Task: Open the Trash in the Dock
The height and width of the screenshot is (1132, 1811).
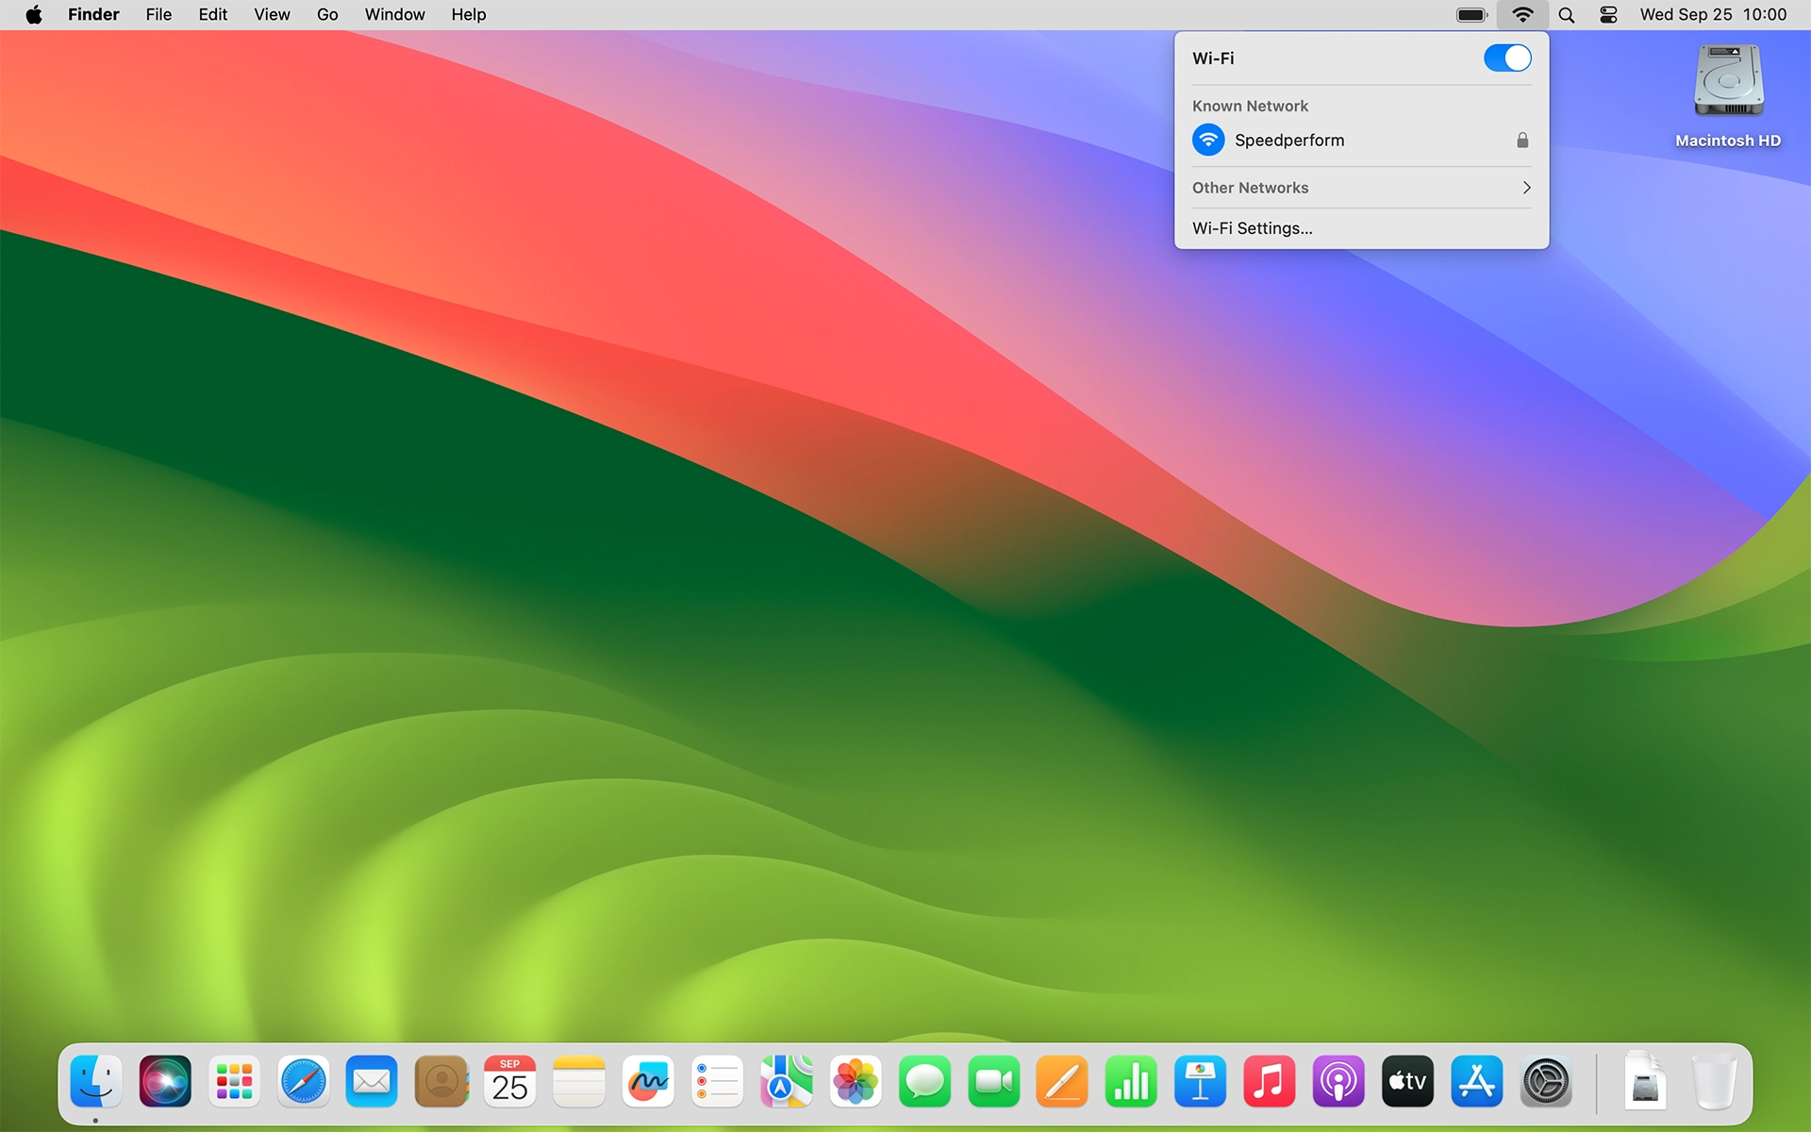Action: 1713,1082
